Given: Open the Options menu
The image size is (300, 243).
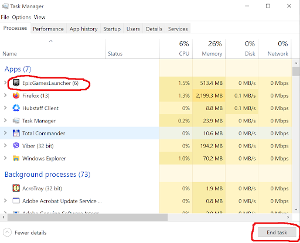Looking at the screenshot, I should click(22, 17).
